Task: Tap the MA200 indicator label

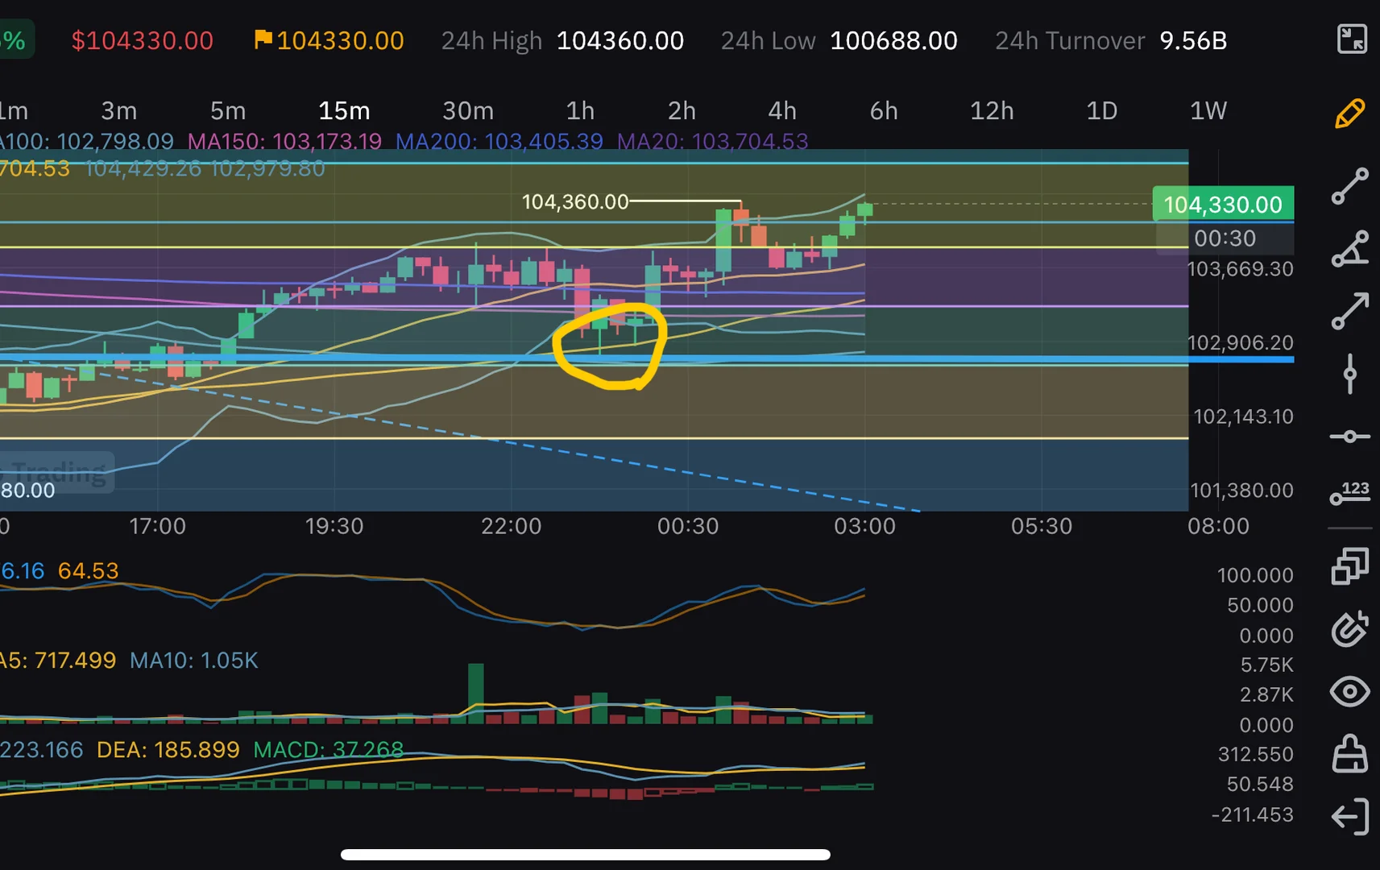Action: [499, 142]
